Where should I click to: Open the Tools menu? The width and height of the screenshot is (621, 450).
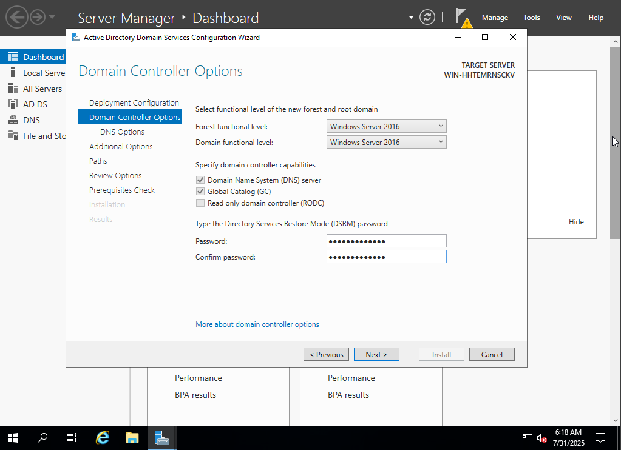(532, 18)
